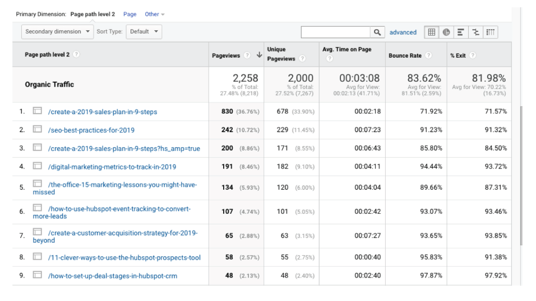Click page icon for customer-acquisition-strategy row
Viewport: 536px width, 301px height.
(x=37, y=232)
